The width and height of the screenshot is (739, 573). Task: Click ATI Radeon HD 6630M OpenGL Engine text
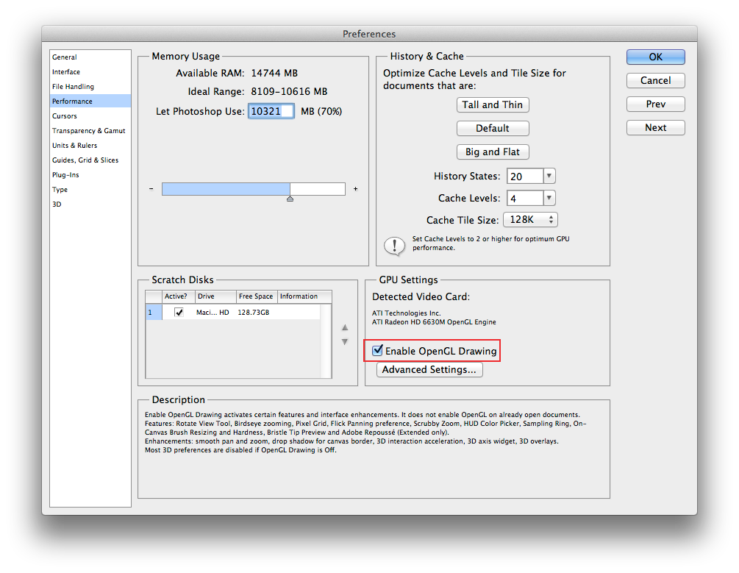click(x=434, y=322)
